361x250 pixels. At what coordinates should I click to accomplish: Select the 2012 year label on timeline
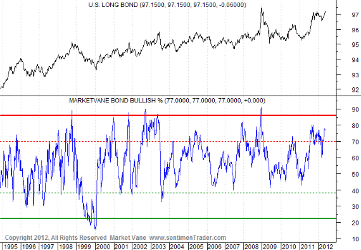point(326,247)
